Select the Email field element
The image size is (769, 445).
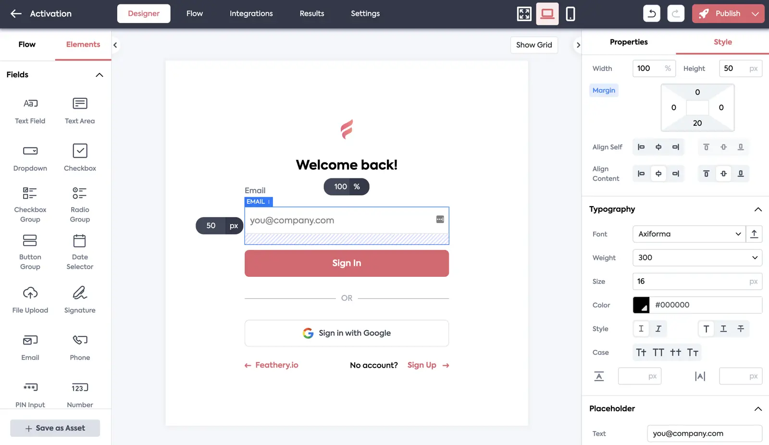[30, 347]
